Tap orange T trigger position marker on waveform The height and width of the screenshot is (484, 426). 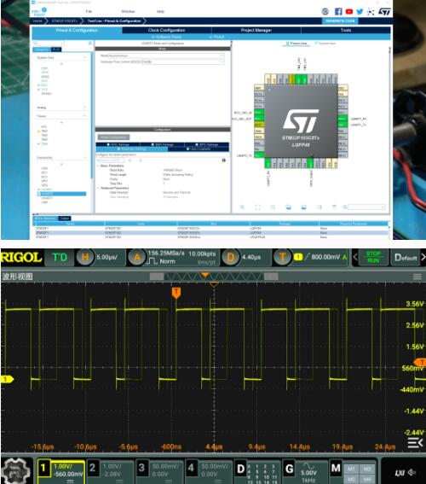click(x=176, y=292)
